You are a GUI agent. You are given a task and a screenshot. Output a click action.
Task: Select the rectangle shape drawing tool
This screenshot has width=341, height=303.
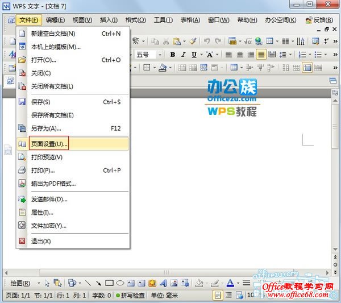pyautogui.click(x=109, y=283)
